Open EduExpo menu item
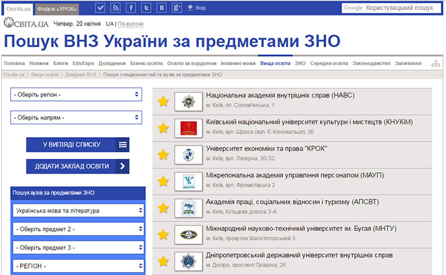This screenshot has width=446, height=275. tap(83, 63)
